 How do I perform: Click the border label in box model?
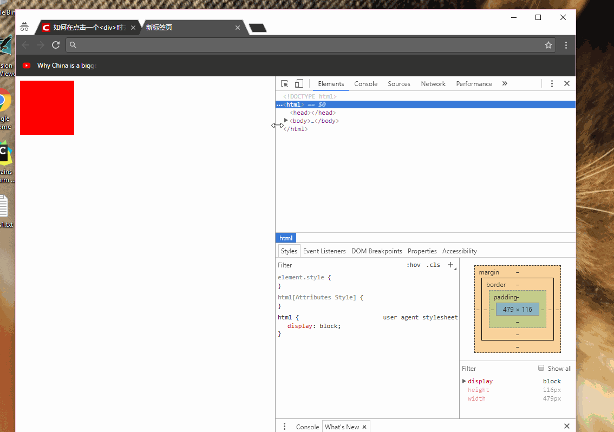click(x=496, y=285)
